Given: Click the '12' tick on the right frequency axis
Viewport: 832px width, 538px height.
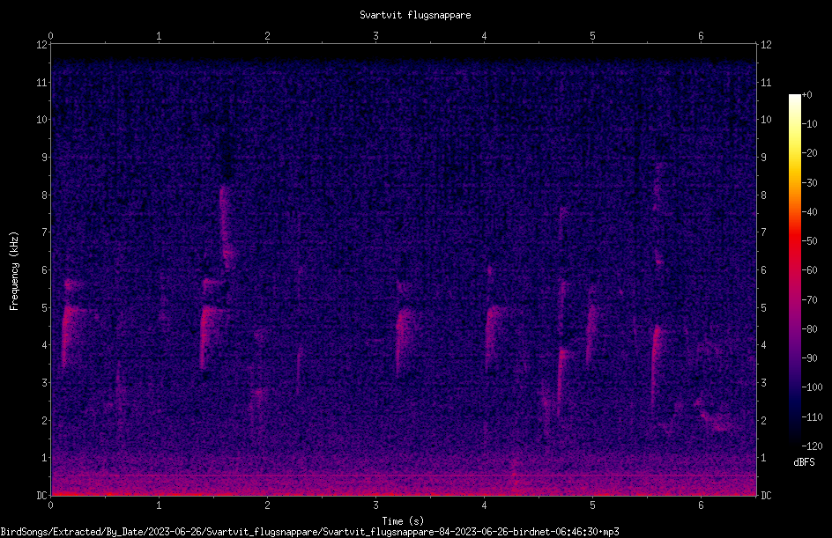Looking at the screenshot, I should click(766, 45).
